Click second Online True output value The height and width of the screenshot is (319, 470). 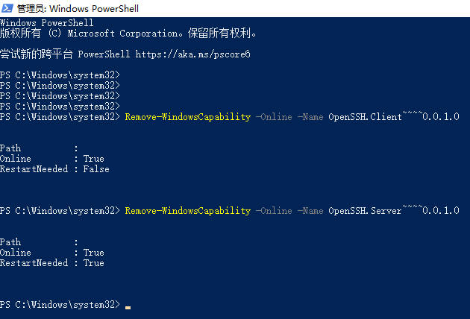[x=94, y=253]
